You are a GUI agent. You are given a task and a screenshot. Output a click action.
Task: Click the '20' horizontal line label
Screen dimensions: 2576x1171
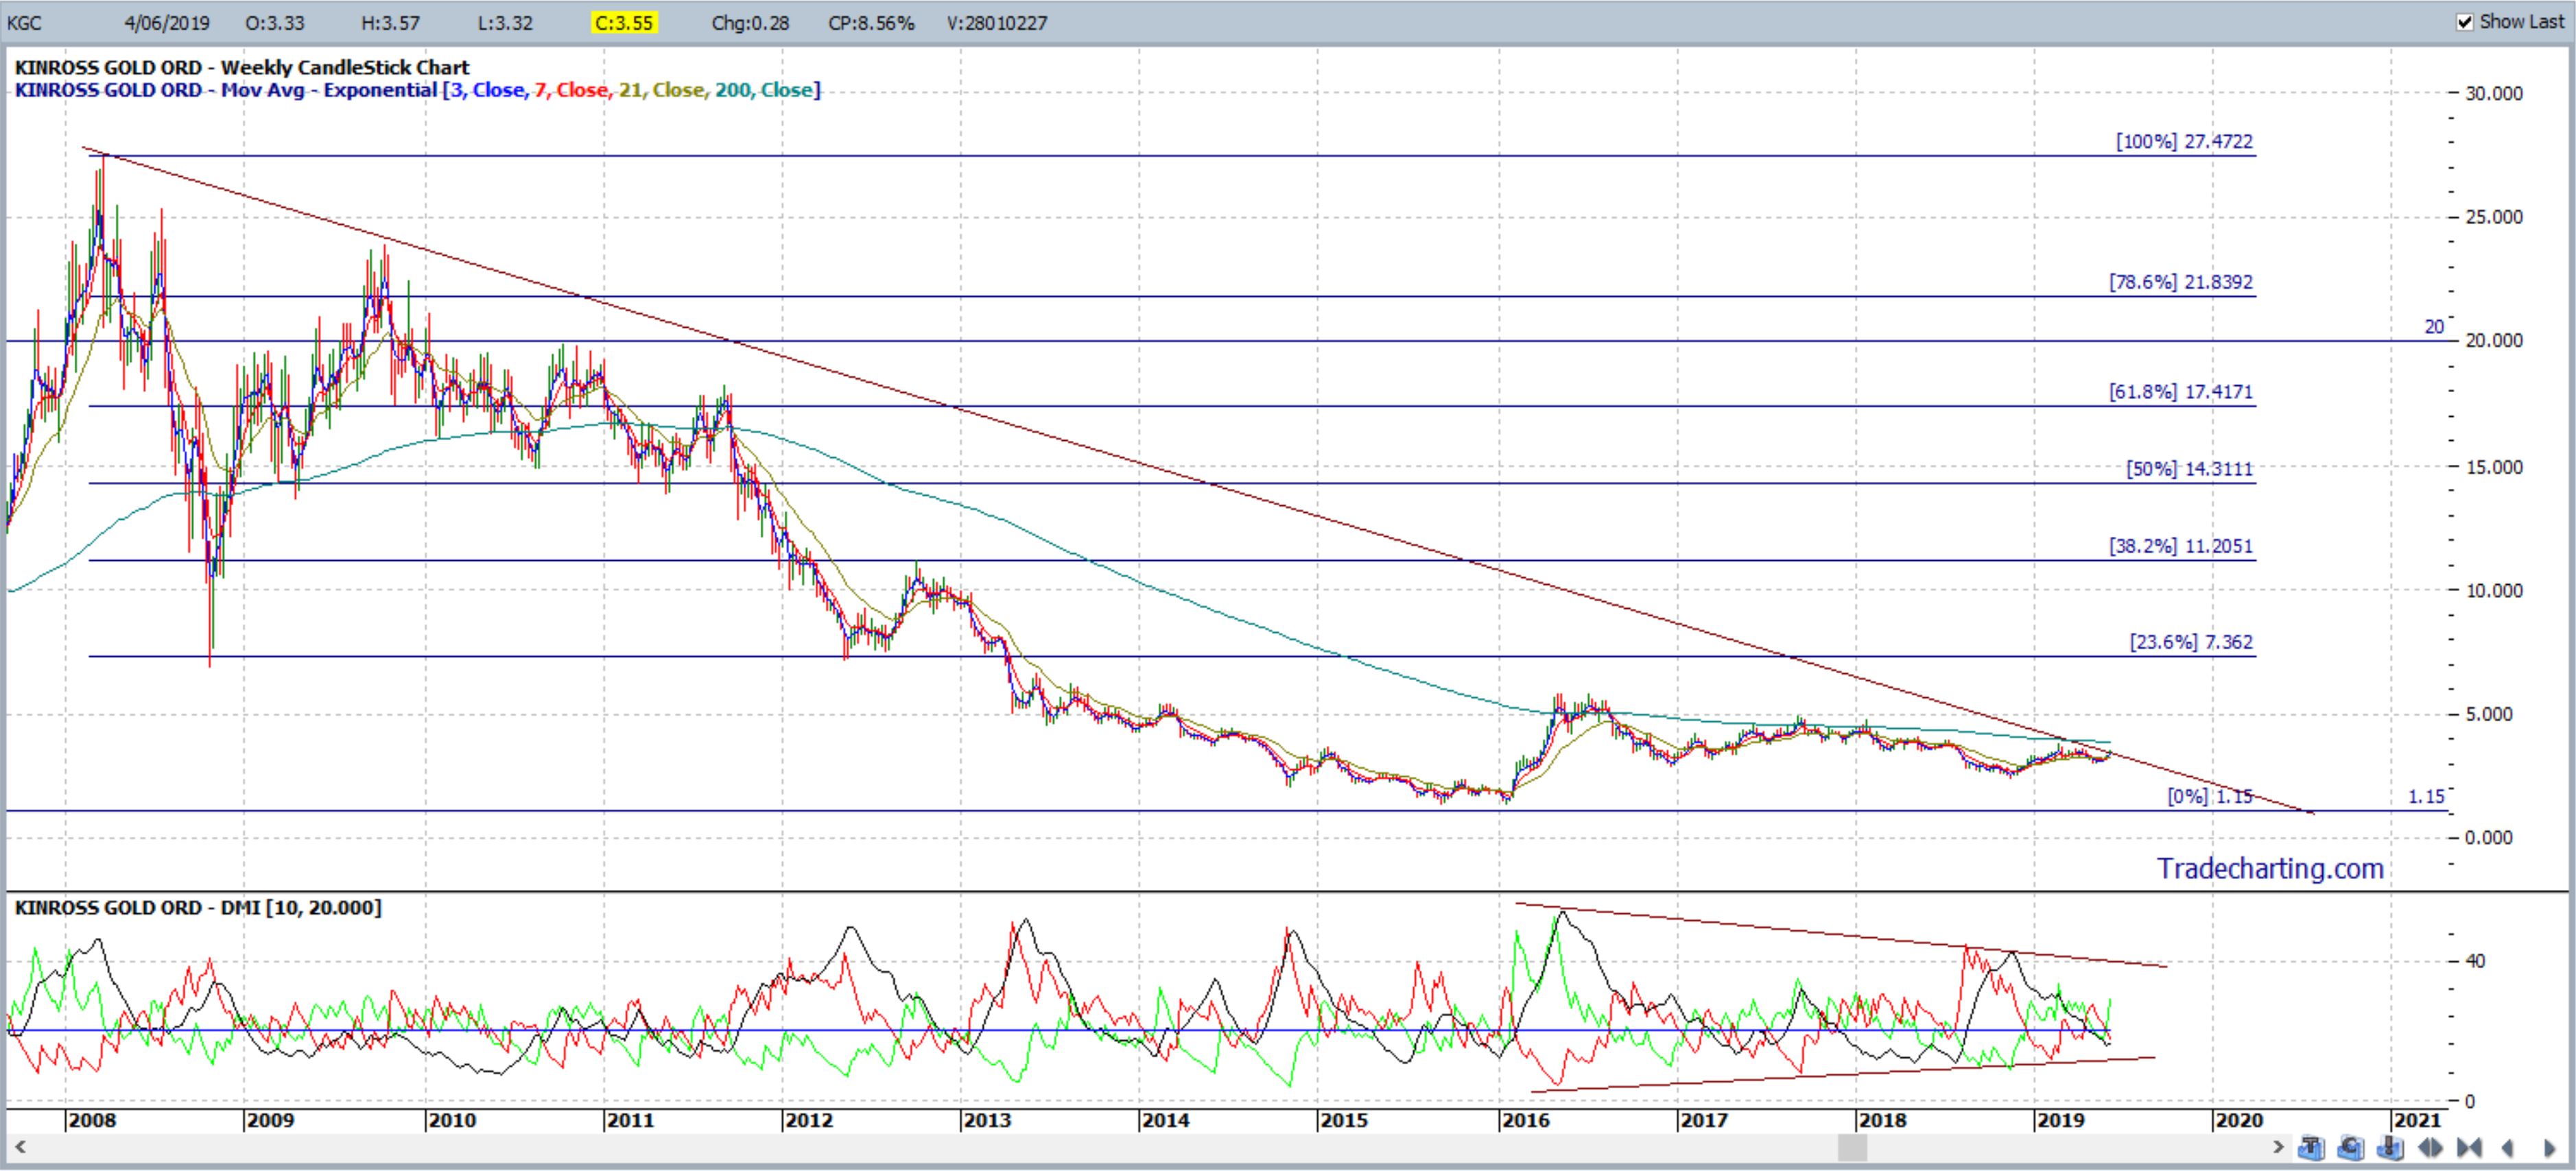point(2434,327)
